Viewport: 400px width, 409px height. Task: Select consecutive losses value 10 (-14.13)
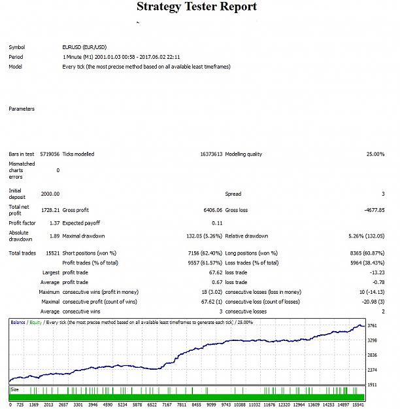(372, 292)
